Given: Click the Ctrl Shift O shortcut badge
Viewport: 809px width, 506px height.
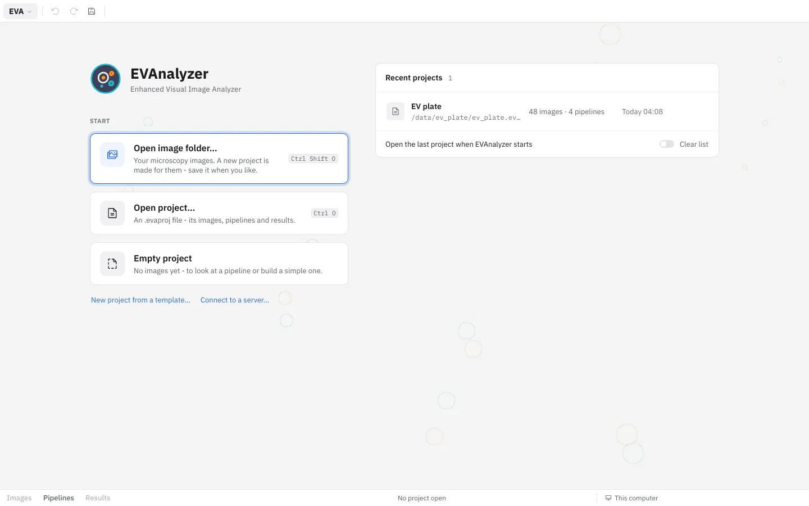Looking at the screenshot, I should pyautogui.click(x=313, y=159).
